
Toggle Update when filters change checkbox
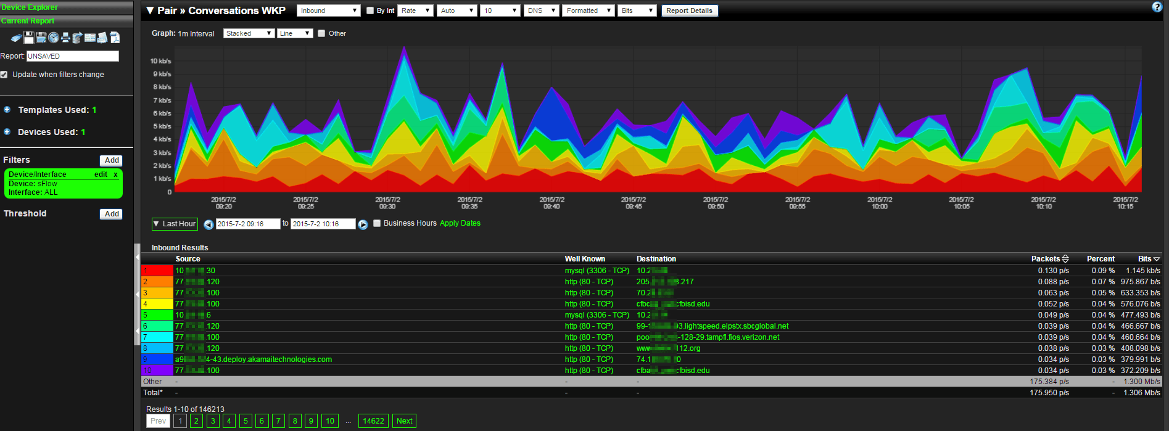(x=4, y=75)
